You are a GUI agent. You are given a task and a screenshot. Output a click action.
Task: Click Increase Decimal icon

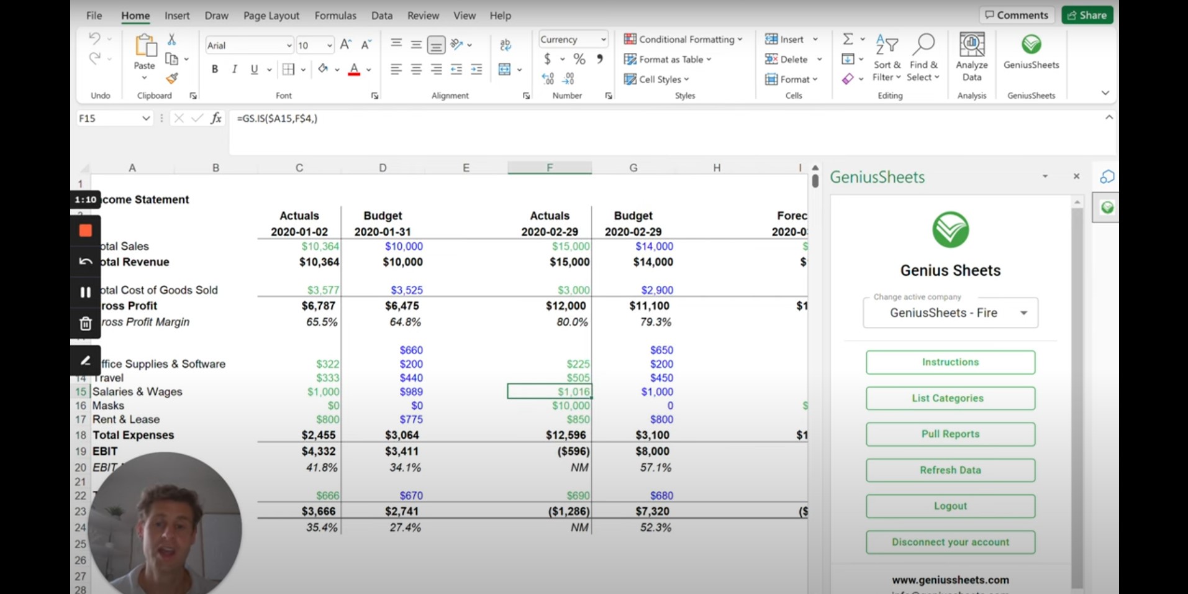click(x=548, y=78)
